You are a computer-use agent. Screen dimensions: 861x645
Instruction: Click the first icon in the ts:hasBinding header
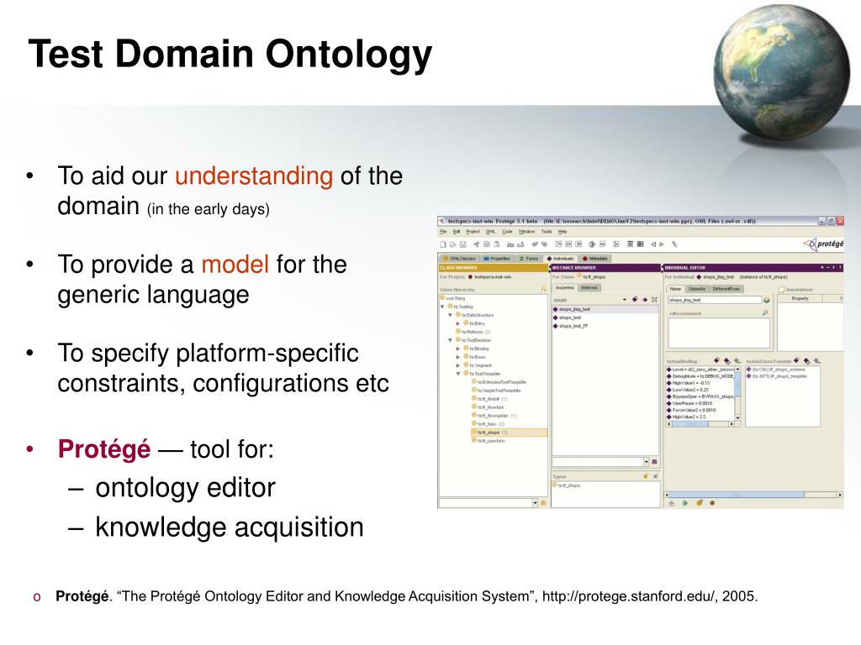[x=716, y=360]
